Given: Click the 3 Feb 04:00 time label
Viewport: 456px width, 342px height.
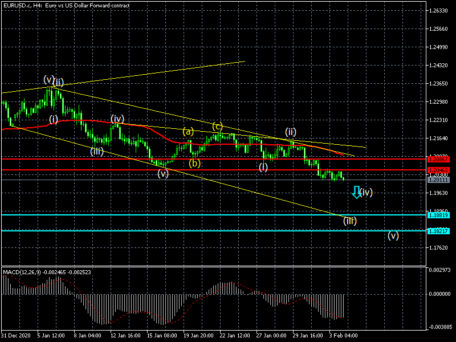Looking at the screenshot, I should point(344,336).
